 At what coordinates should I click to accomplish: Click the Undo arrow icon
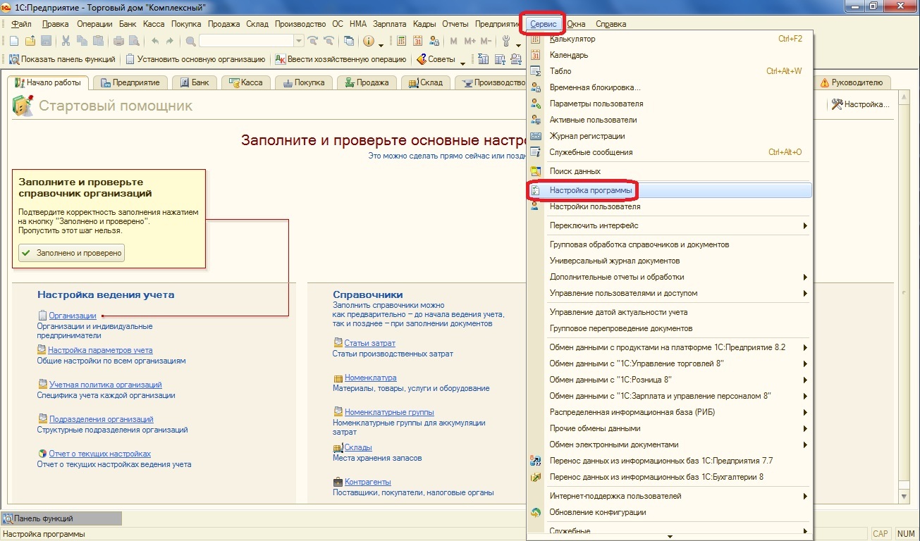pos(155,41)
